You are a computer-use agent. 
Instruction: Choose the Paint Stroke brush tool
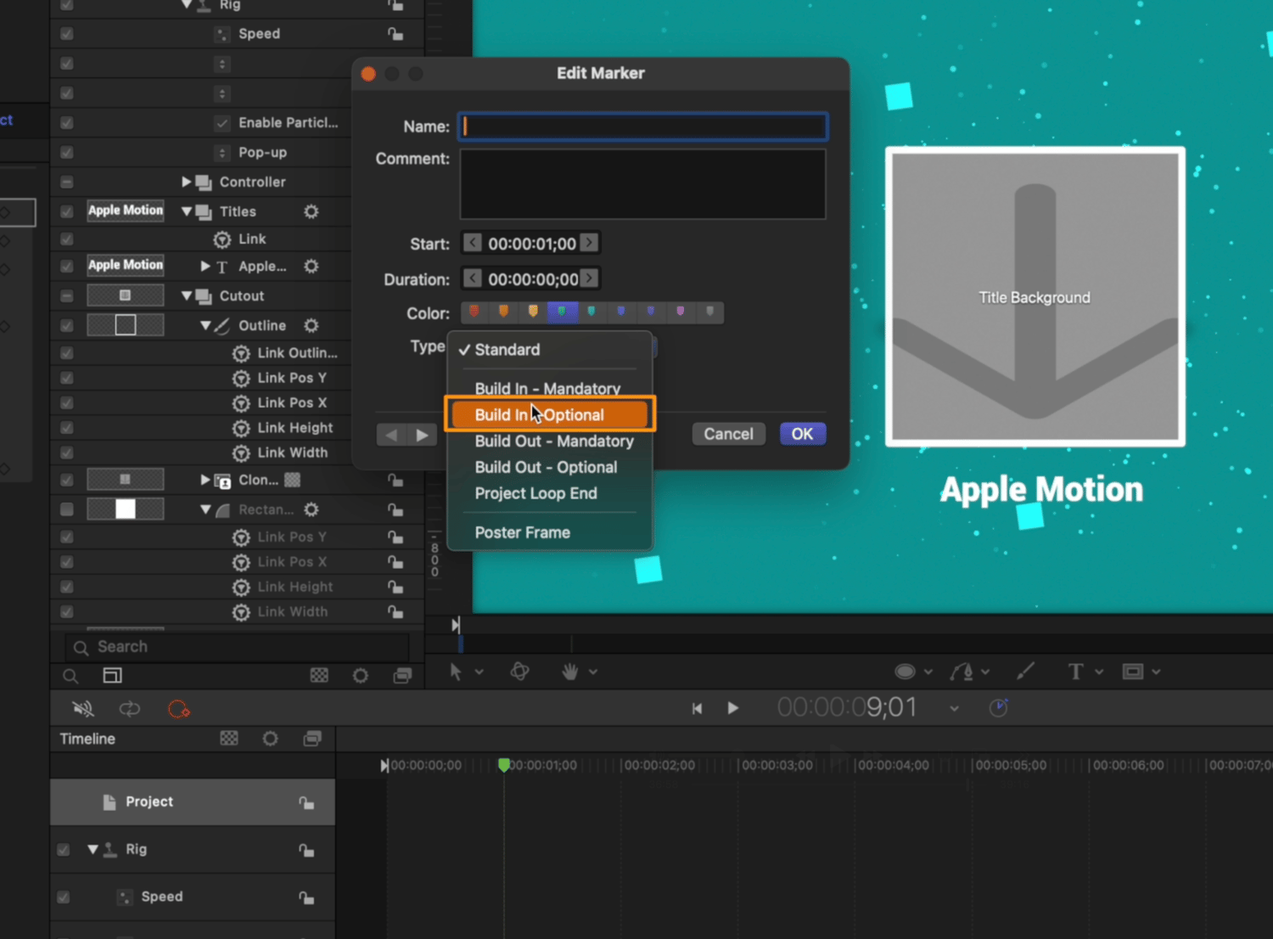1025,672
